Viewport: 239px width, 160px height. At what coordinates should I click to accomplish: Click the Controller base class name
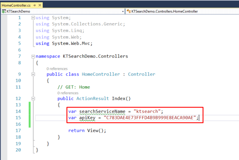coord(142,74)
